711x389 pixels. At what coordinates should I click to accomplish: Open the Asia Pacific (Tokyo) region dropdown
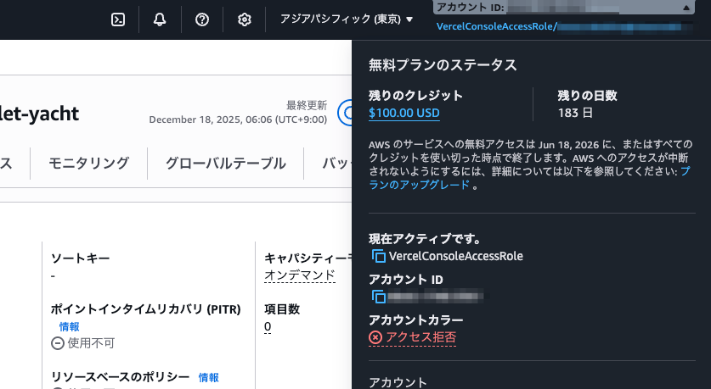(x=347, y=19)
